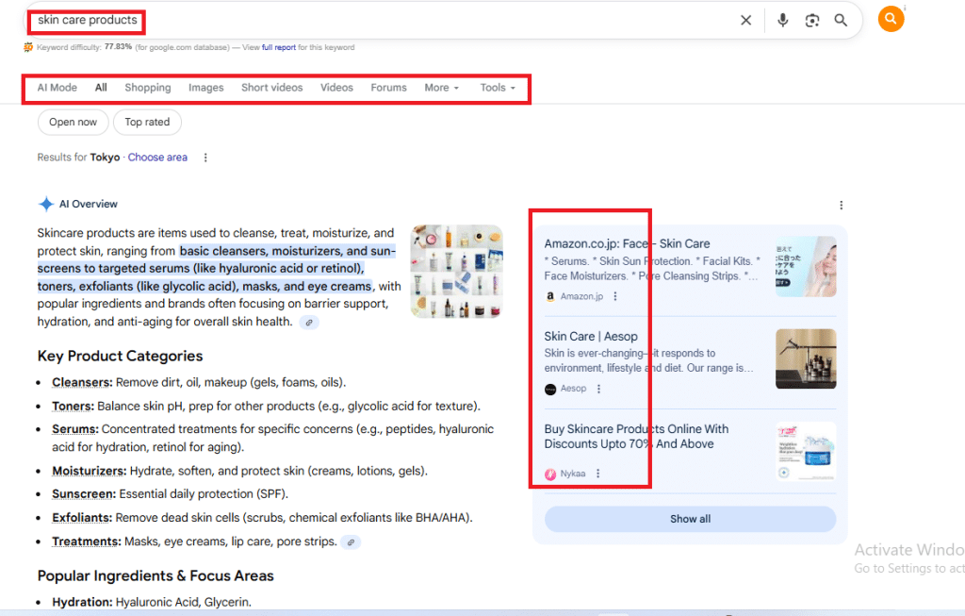Open Google Lens image search icon
This screenshot has height=616, width=965.
pos(811,20)
